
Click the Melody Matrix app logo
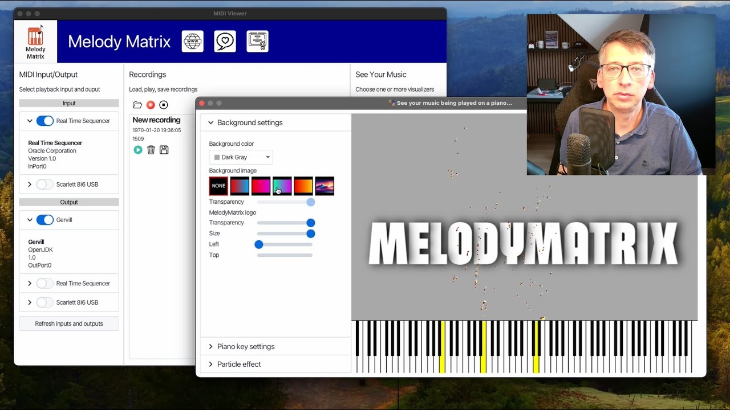pos(35,42)
